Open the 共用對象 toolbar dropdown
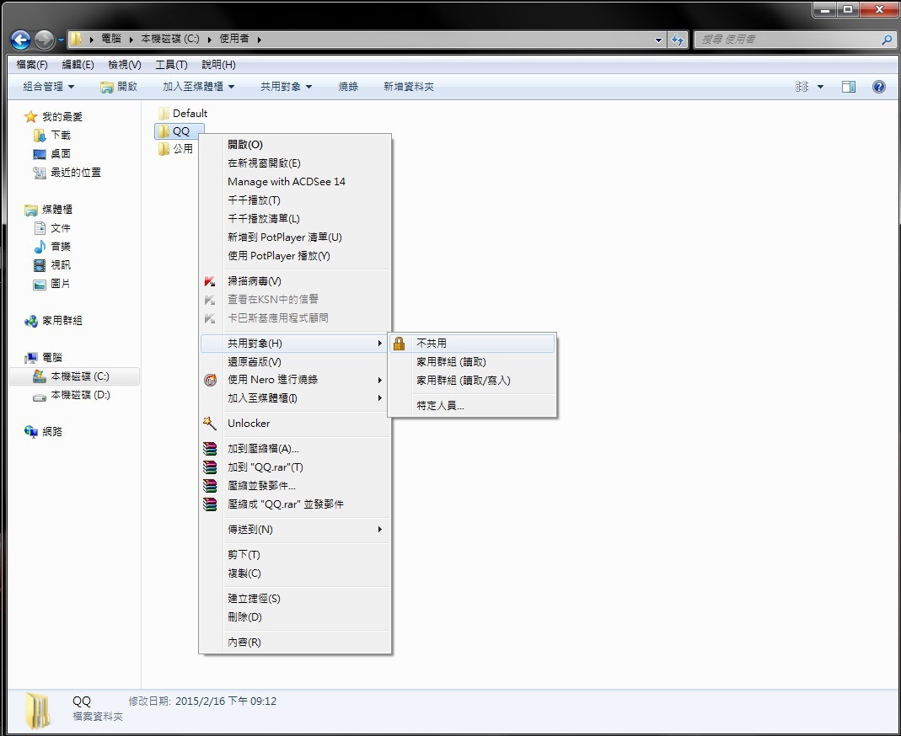 point(287,87)
